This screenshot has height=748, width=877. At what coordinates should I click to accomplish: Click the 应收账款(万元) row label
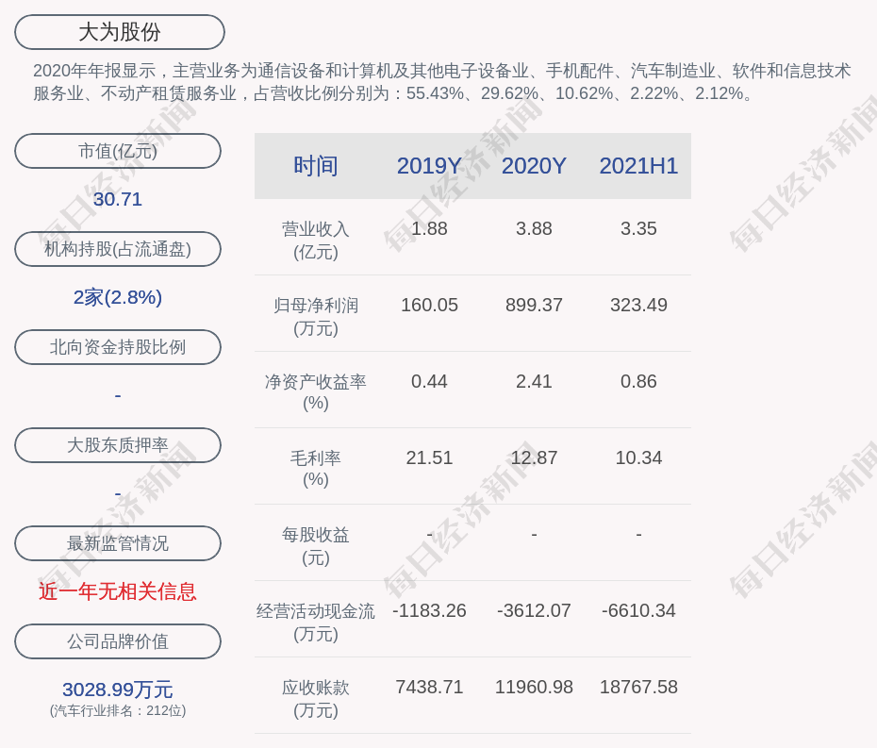click(x=316, y=699)
